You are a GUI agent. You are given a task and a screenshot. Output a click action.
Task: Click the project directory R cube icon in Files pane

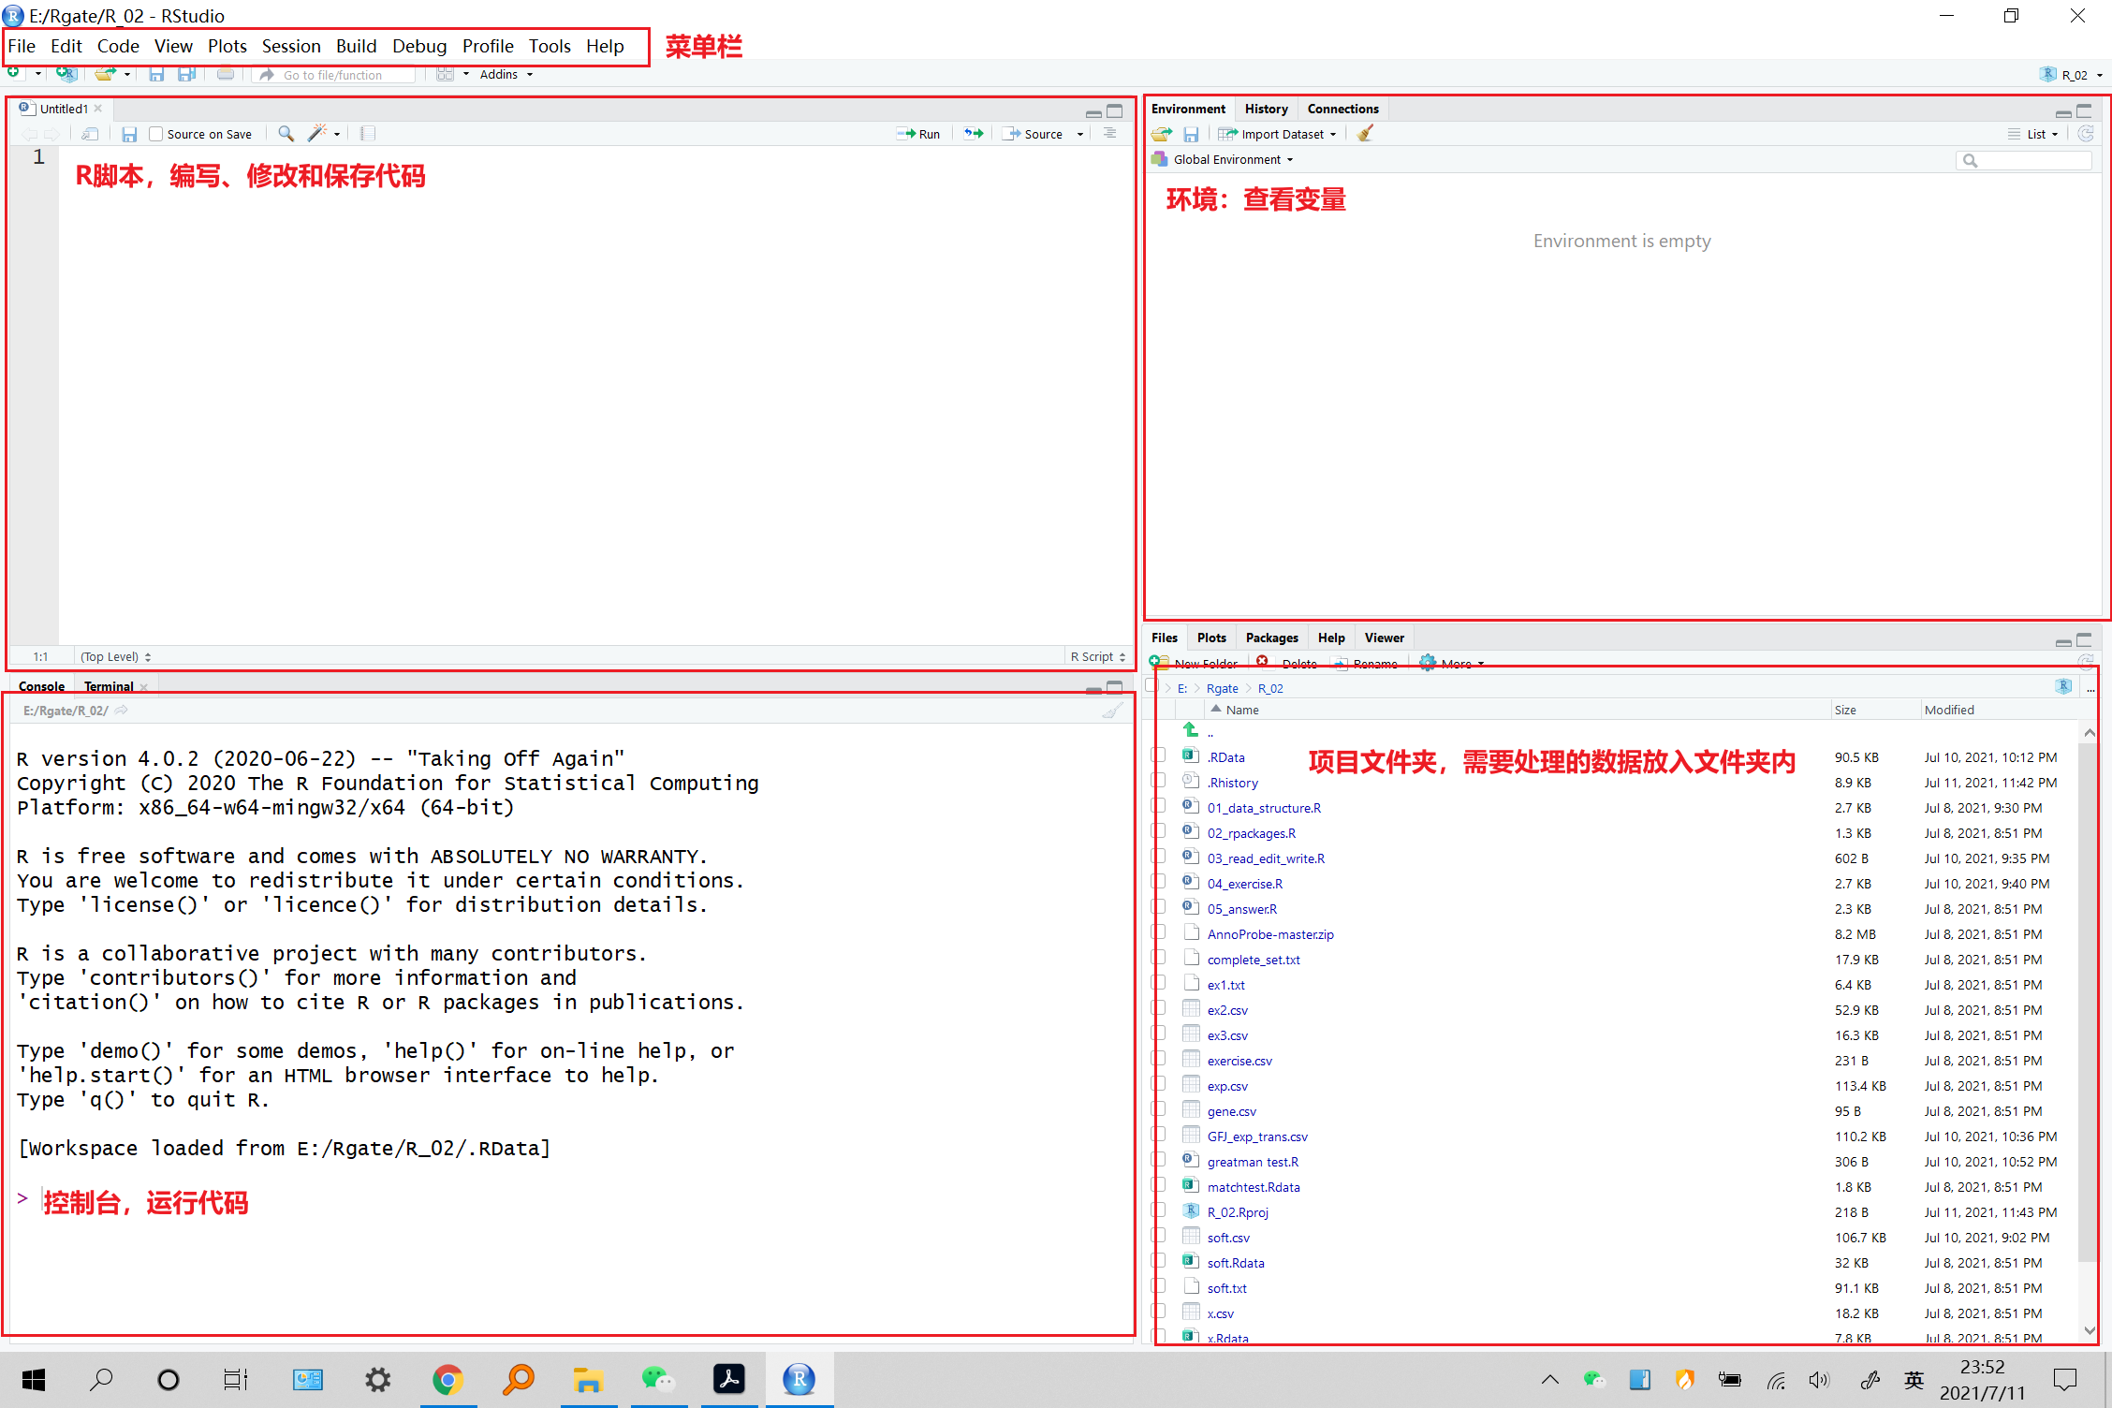tap(2064, 686)
